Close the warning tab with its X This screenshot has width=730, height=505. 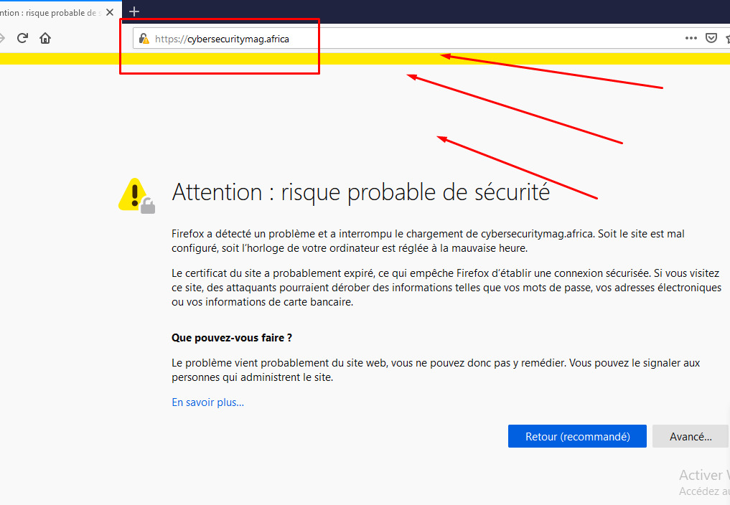point(109,11)
